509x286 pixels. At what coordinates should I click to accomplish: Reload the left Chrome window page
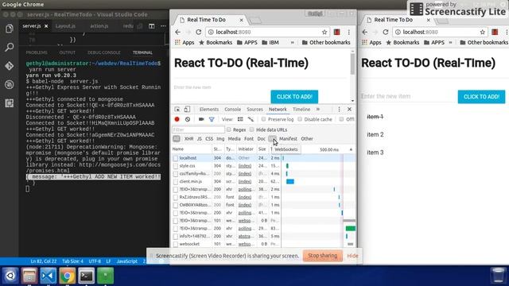198,32
